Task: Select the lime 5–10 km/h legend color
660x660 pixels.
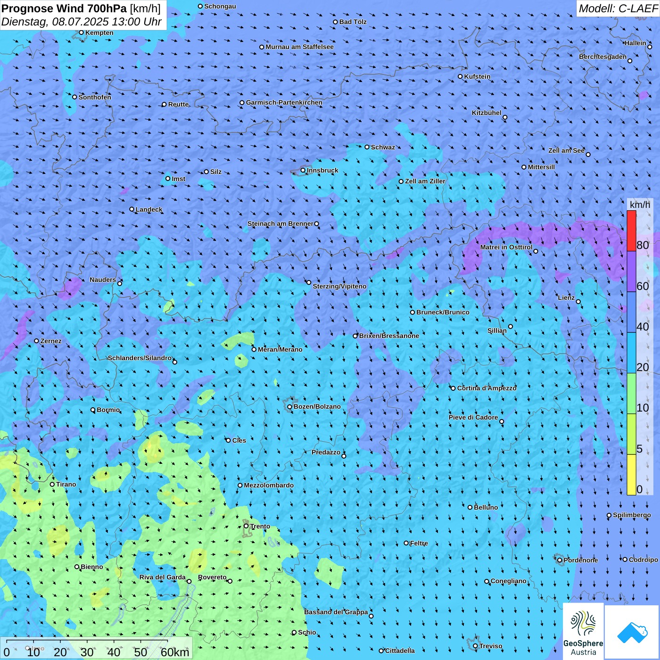Action: [631, 434]
